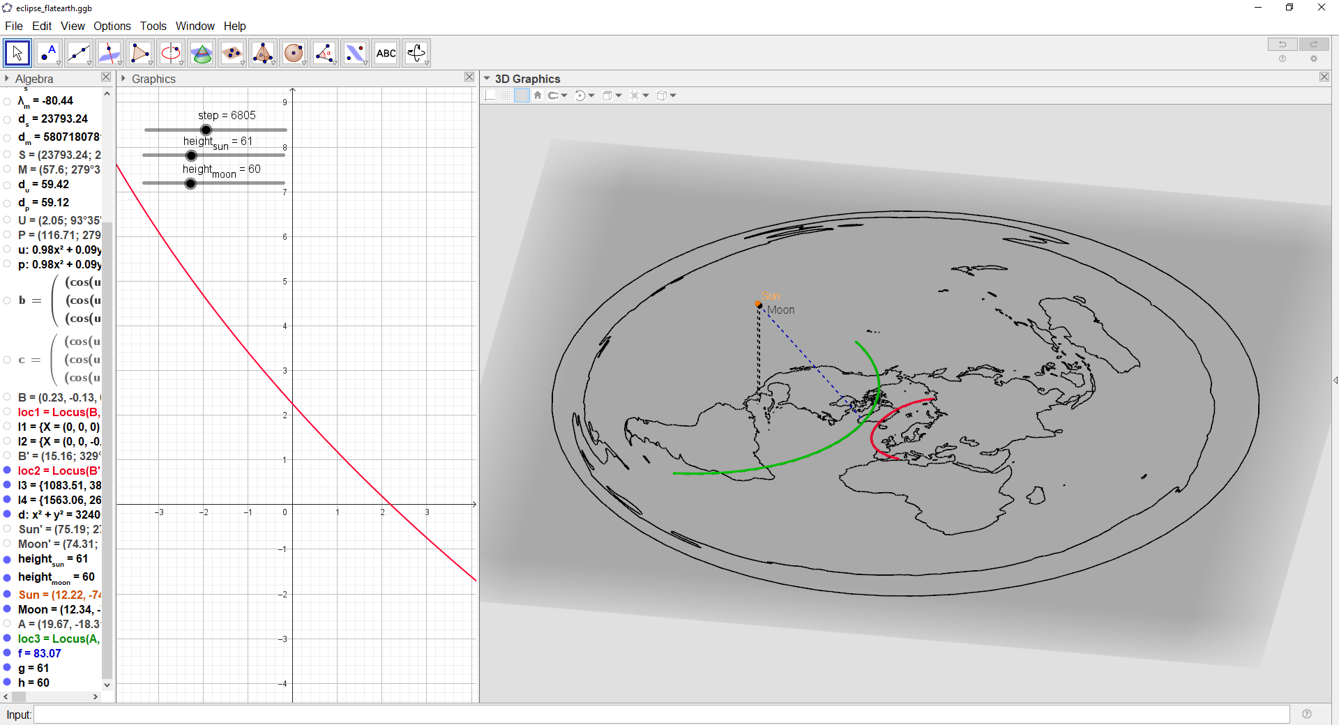Image resolution: width=1339 pixels, height=725 pixels.
Task: Click the height moon slider handle
Action: click(x=190, y=184)
